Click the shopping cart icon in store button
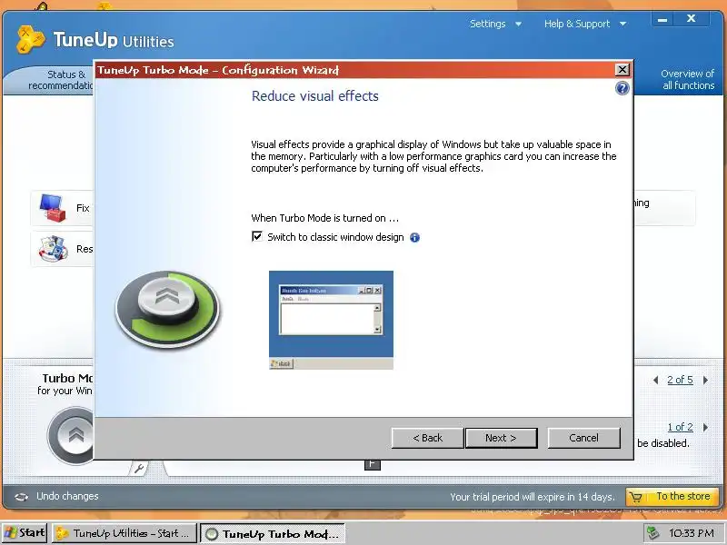 coord(637,497)
